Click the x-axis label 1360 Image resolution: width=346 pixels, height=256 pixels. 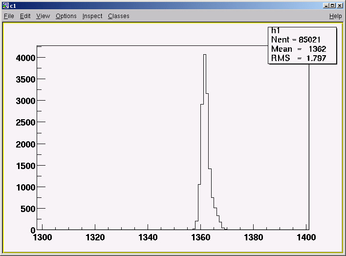pyautogui.click(x=200, y=237)
